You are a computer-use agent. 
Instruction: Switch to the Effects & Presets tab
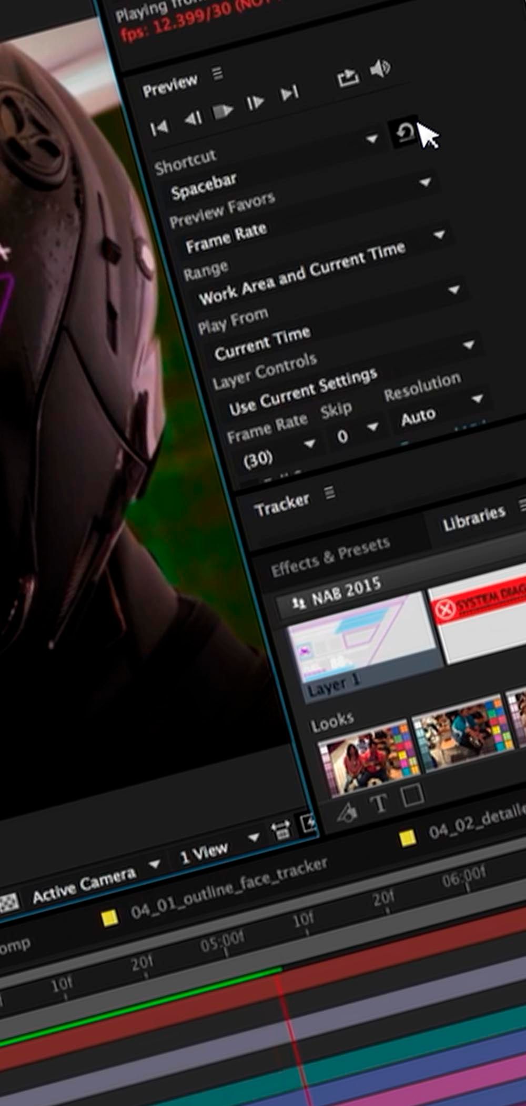click(x=330, y=557)
